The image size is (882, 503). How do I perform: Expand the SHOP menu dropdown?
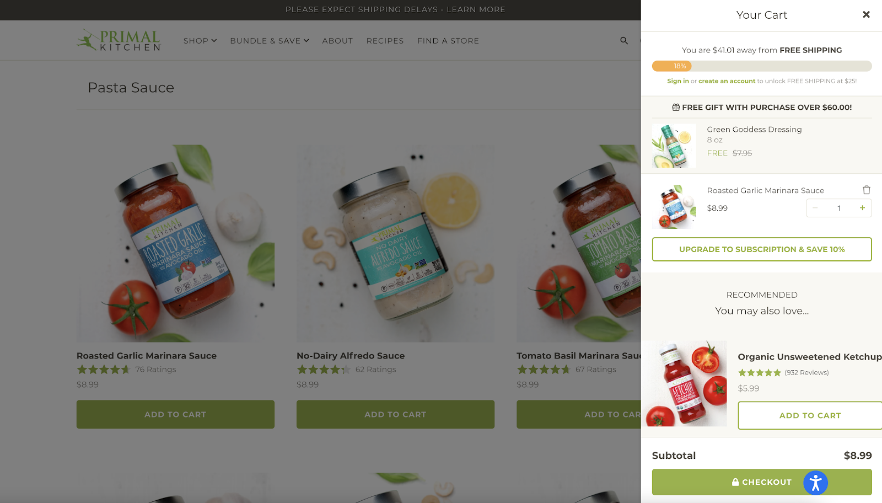(200, 41)
